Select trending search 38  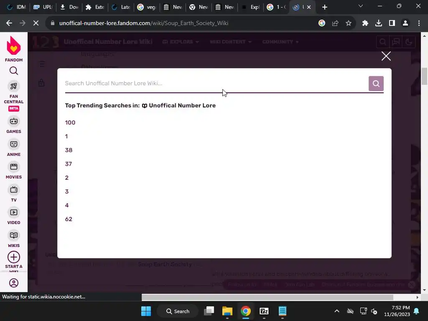coord(69,150)
